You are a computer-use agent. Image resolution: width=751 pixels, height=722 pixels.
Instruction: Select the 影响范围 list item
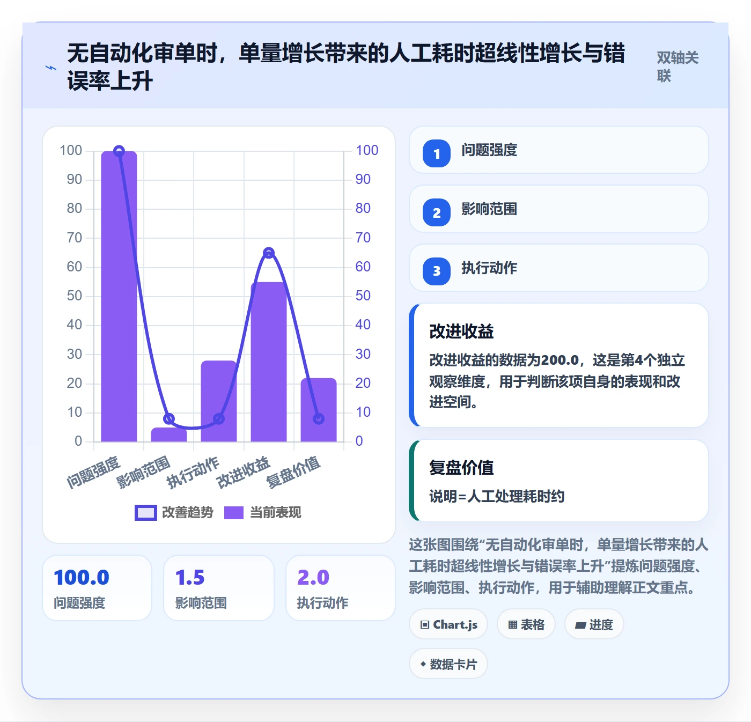(559, 209)
